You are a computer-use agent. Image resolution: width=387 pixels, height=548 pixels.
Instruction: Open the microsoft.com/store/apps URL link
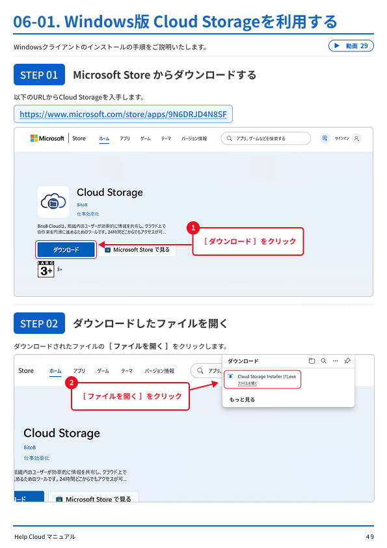pyautogui.click(x=123, y=115)
